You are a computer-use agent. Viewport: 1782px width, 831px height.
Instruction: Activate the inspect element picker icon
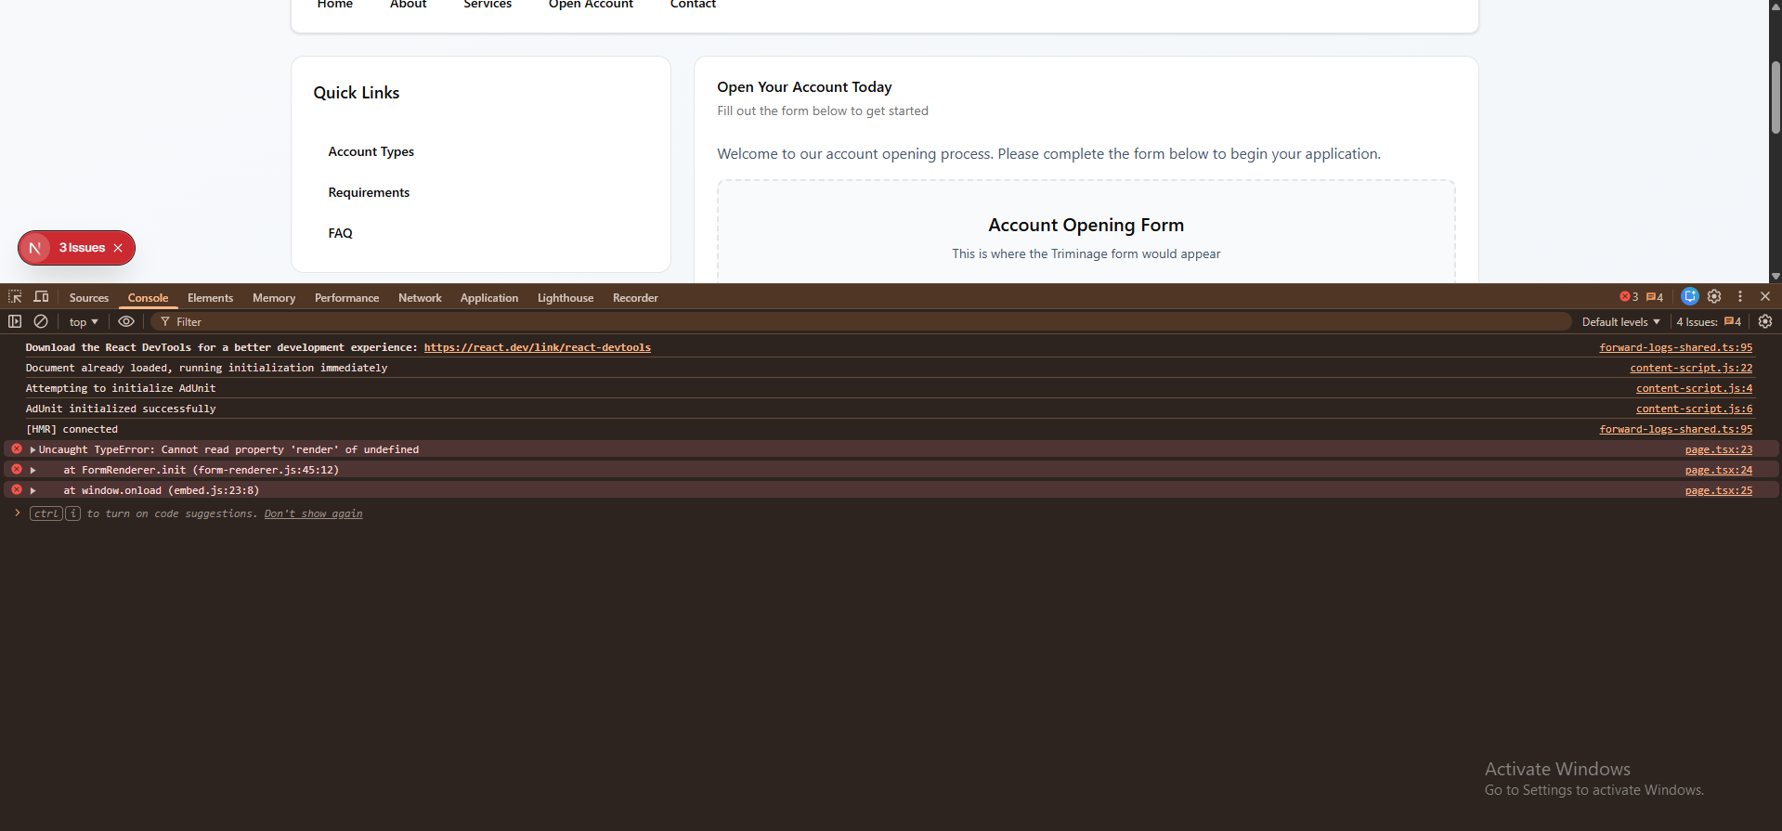[15, 297]
